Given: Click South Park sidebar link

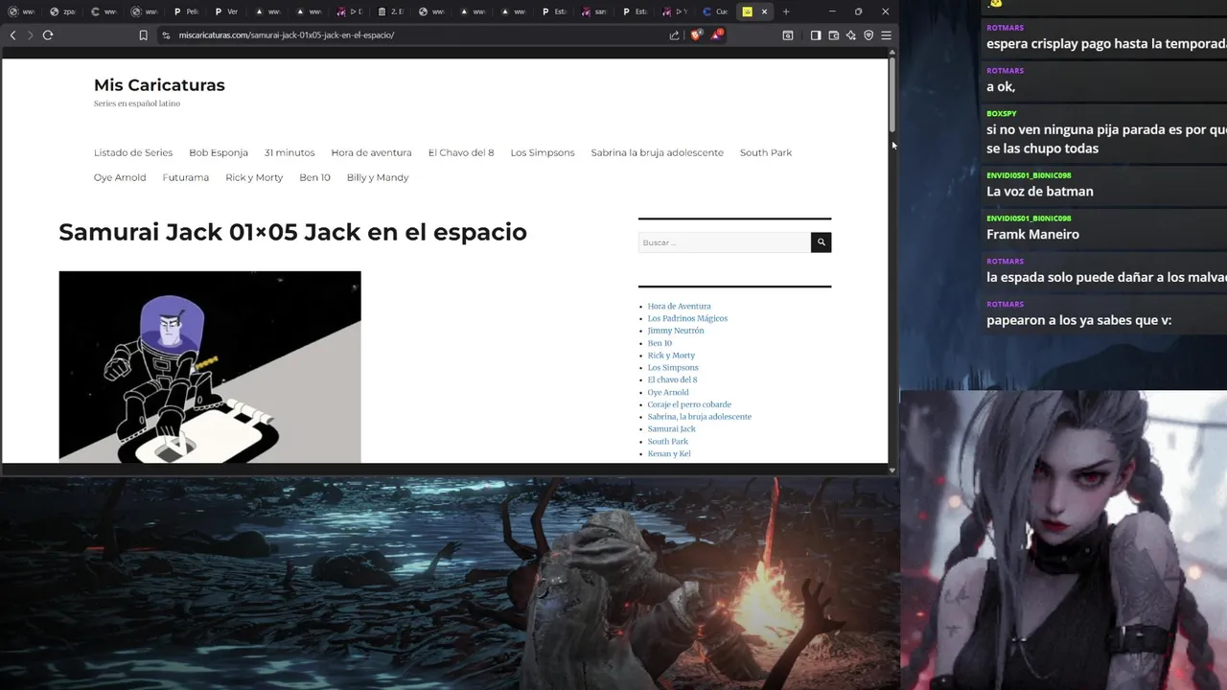Looking at the screenshot, I should 668,441.
